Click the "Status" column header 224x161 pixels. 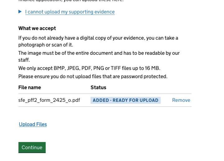[98, 88]
